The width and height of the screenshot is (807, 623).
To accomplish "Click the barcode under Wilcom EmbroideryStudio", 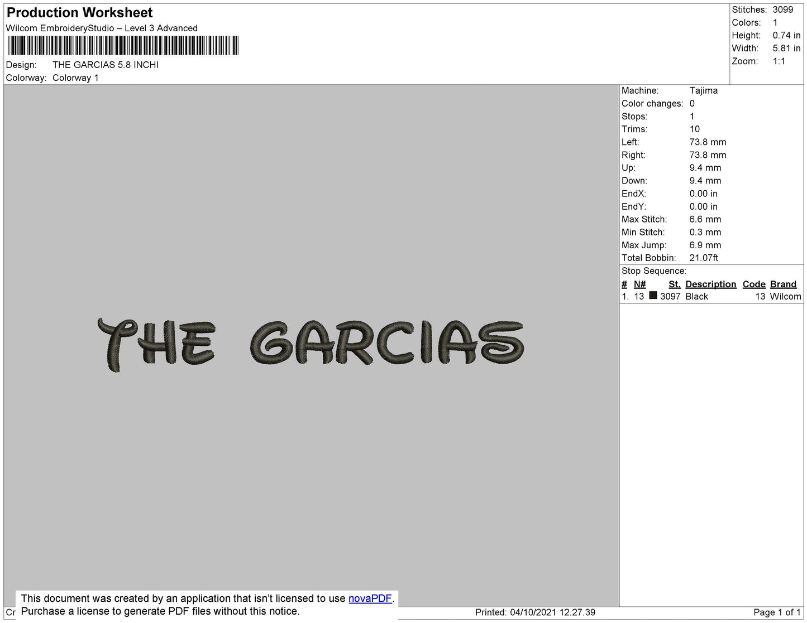I will click(x=123, y=46).
